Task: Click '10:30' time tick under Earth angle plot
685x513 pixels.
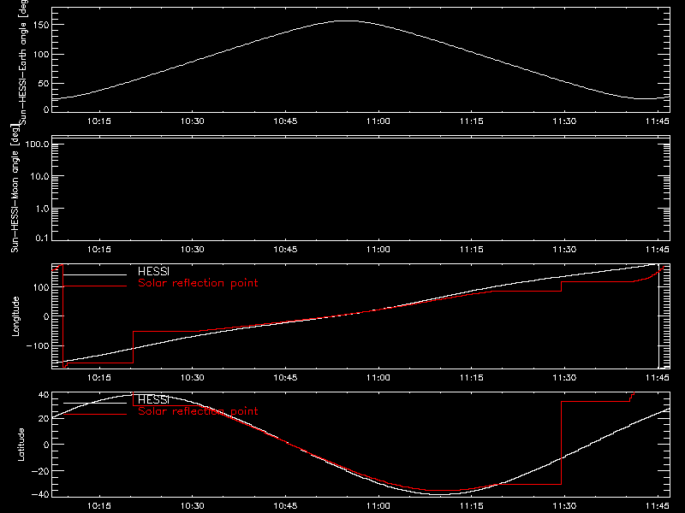Action: [192, 121]
